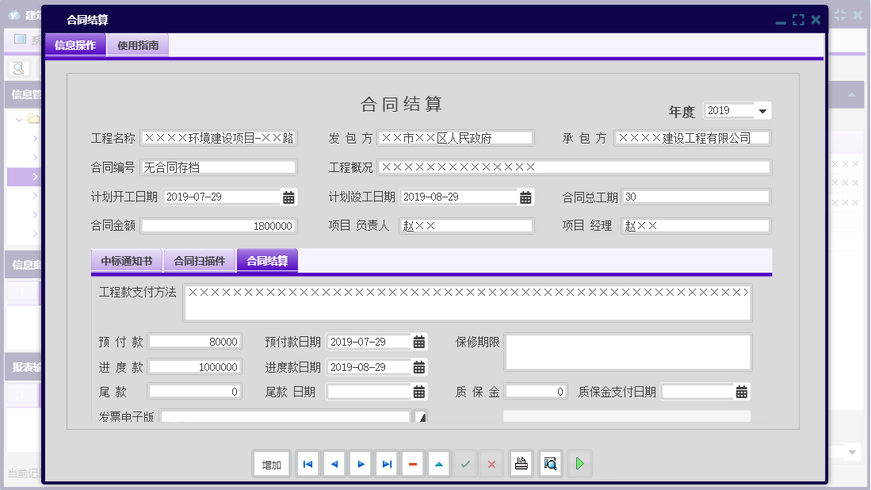This screenshot has height=490, width=871.
Task: Click the blue move-up triangle icon
Action: tap(439, 464)
